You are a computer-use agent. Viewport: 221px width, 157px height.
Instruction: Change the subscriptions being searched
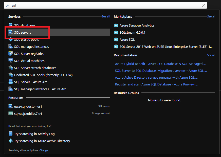click(44, 150)
